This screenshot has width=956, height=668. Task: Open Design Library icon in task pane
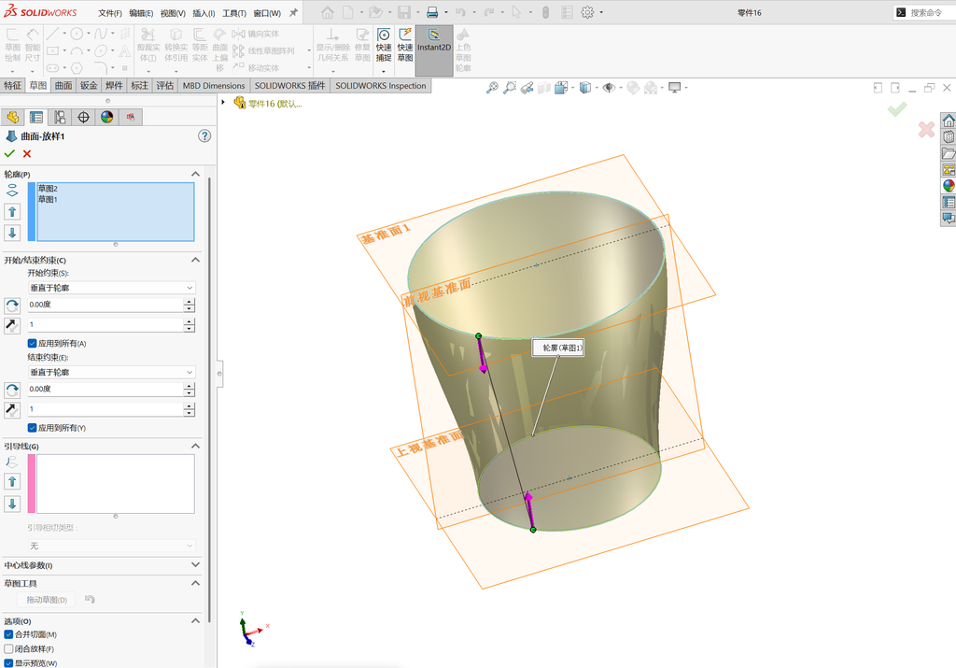949,136
